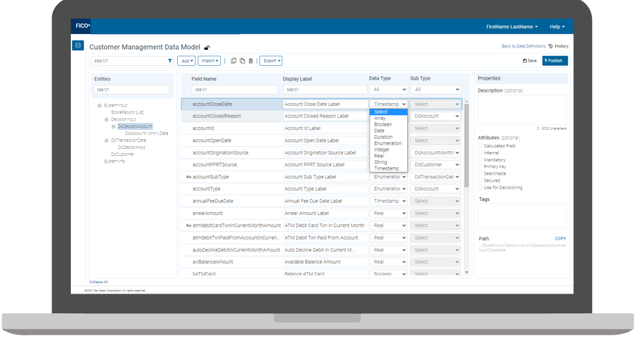Click the Field Name search input

235,90
